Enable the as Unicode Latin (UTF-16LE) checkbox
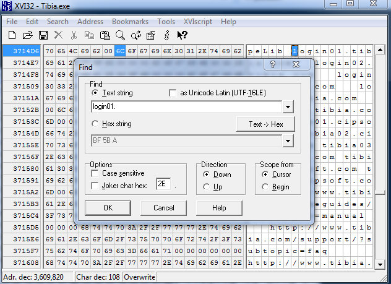Viewport: 391px width, 284px height. point(173,93)
